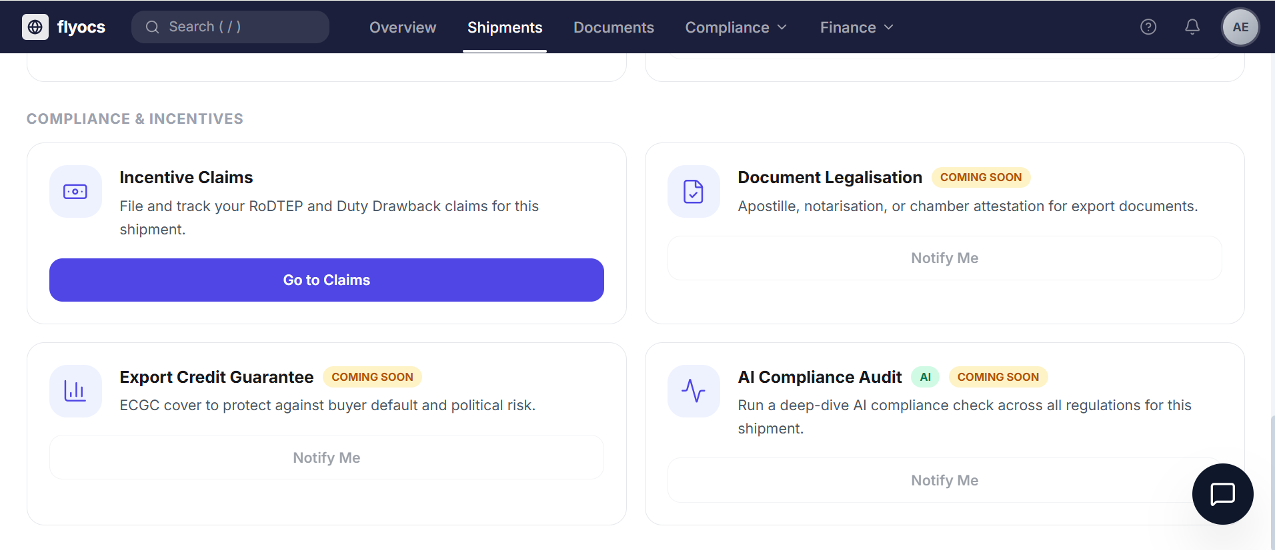Open notifications bell icon

pyautogui.click(x=1192, y=27)
